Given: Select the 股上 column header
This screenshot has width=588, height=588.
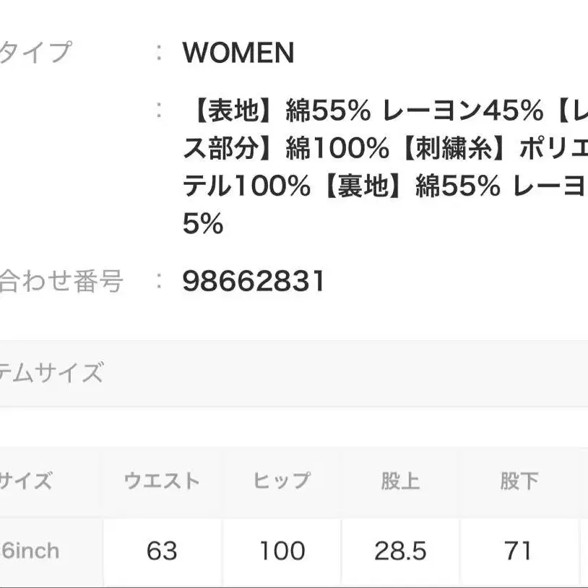Looking at the screenshot, I should (x=400, y=481).
